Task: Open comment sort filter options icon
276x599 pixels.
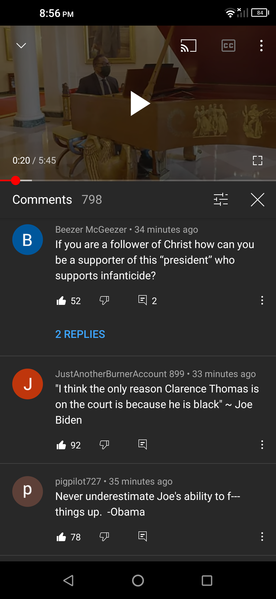Action: click(221, 199)
